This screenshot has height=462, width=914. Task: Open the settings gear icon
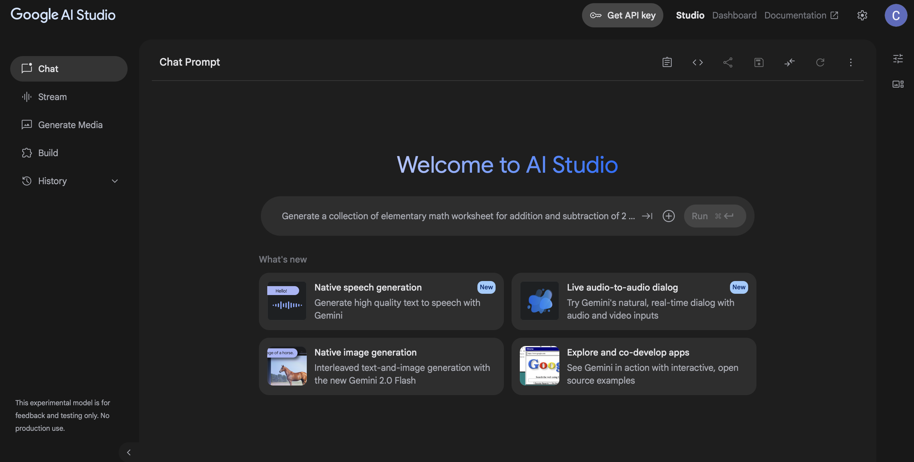pyautogui.click(x=862, y=15)
